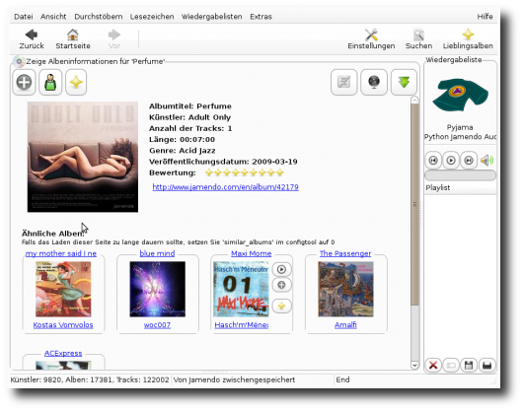Mark Maxi Mome album as favorite
This screenshot has width=523, height=411.
coord(281,306)
